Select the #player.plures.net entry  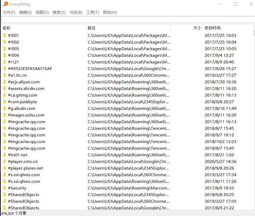[25, 168]
